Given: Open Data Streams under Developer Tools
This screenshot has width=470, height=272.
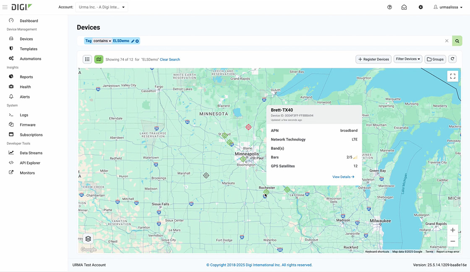Looking at the screenshot, I should pyautogui.click(x=29, y=153).
